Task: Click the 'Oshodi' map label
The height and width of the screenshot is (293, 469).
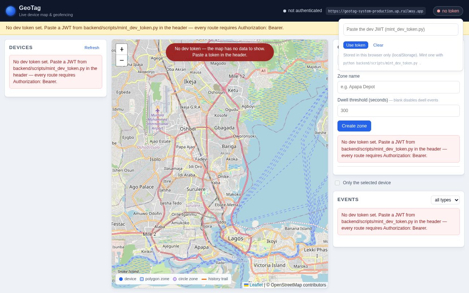Action: 188,129
